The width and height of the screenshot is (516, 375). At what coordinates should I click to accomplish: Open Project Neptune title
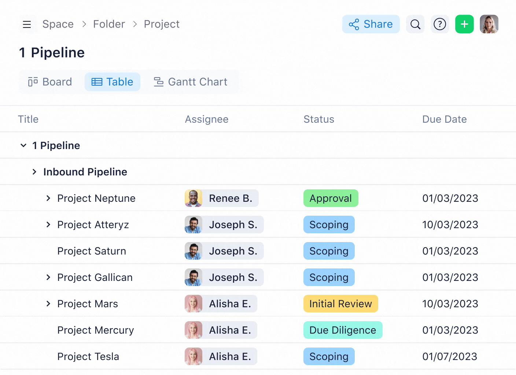click(x=96, y=198)
